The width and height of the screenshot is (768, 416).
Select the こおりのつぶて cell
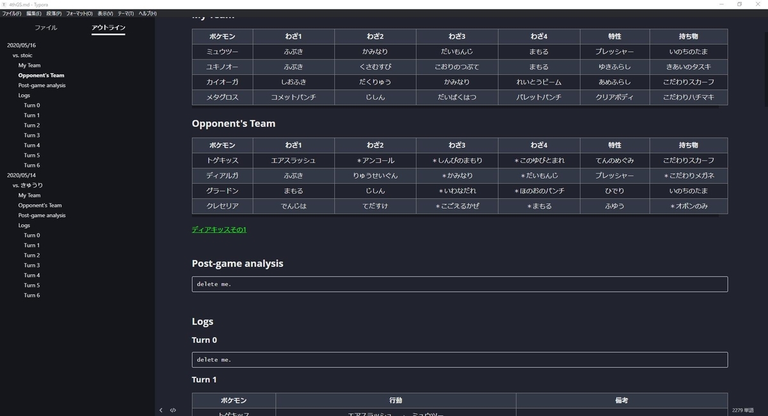(x=457, y=67)
